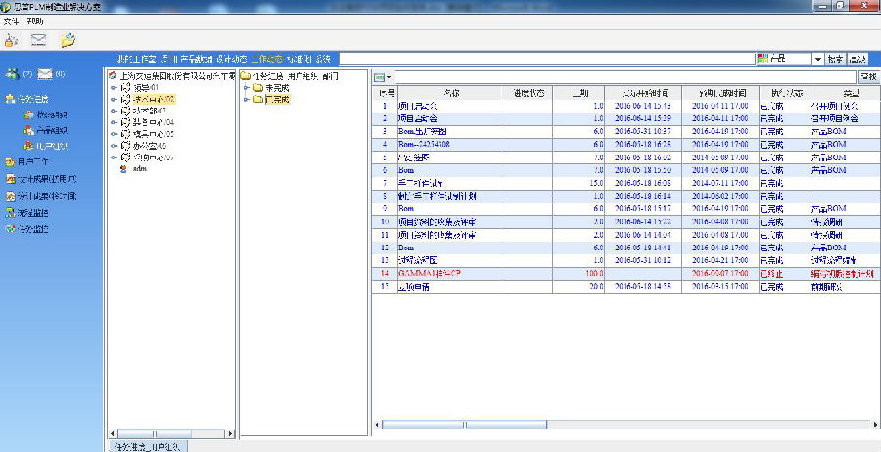Click the envelope mail icon in top toolbar
The width and height of the screenshot is (881, 452).
coord(39,40)
